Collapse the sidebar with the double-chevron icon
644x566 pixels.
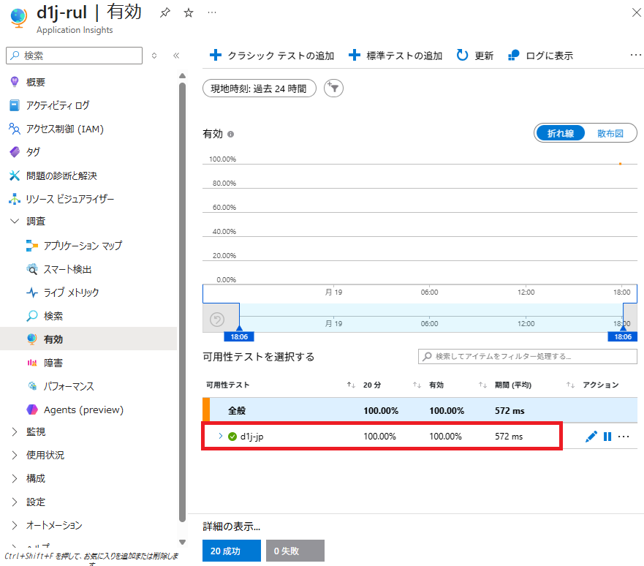coord(176,56)
